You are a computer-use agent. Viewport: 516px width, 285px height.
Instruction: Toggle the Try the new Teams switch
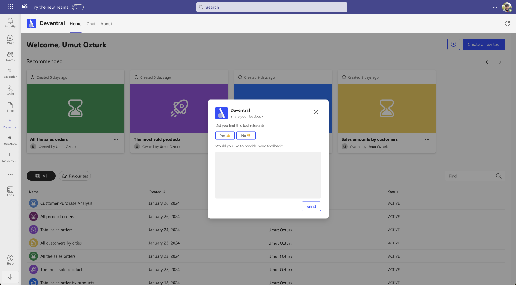click(78, 7)
